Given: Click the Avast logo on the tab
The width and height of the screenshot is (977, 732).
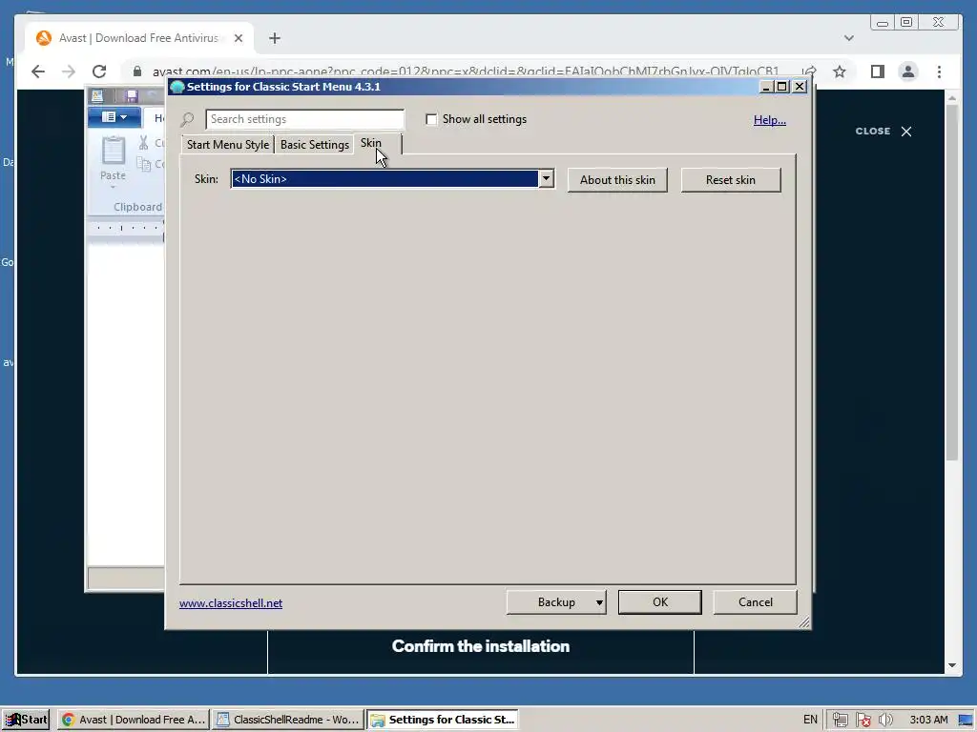Looking at the screenshot, I should [x=44, y=38].
